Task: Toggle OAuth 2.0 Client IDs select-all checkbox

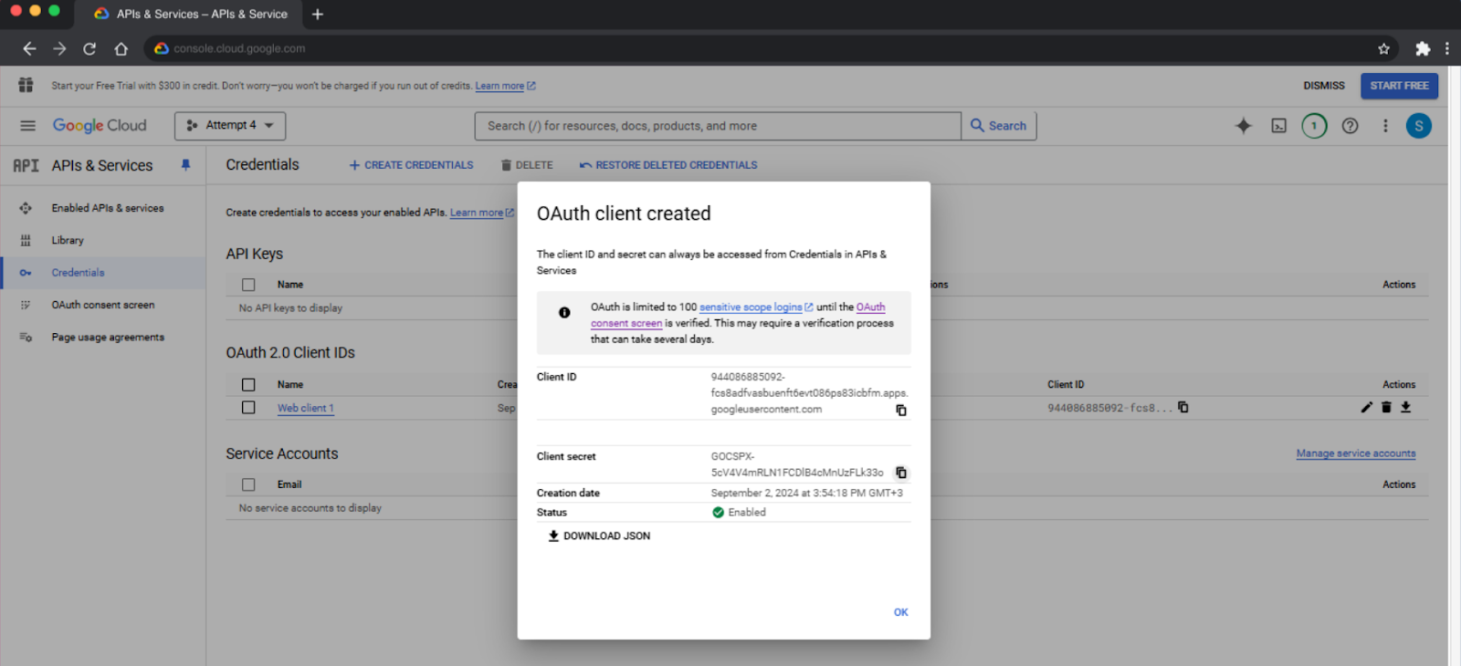Action: (x=248, y=385)
